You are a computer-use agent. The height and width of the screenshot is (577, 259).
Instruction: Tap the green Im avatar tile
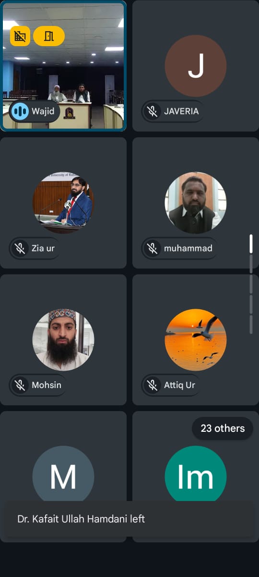pyautogui.click(x=196, y=476)
